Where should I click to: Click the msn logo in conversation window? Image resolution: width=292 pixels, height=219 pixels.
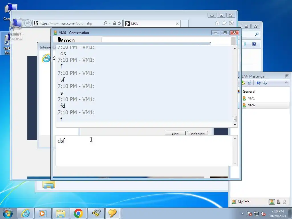[66, 39]
